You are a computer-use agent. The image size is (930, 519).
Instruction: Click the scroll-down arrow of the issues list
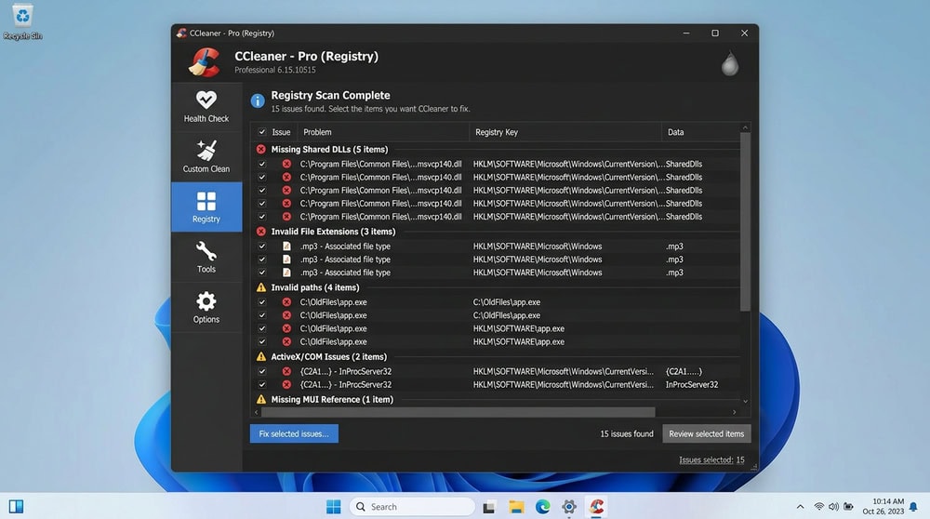click(746, 402)
